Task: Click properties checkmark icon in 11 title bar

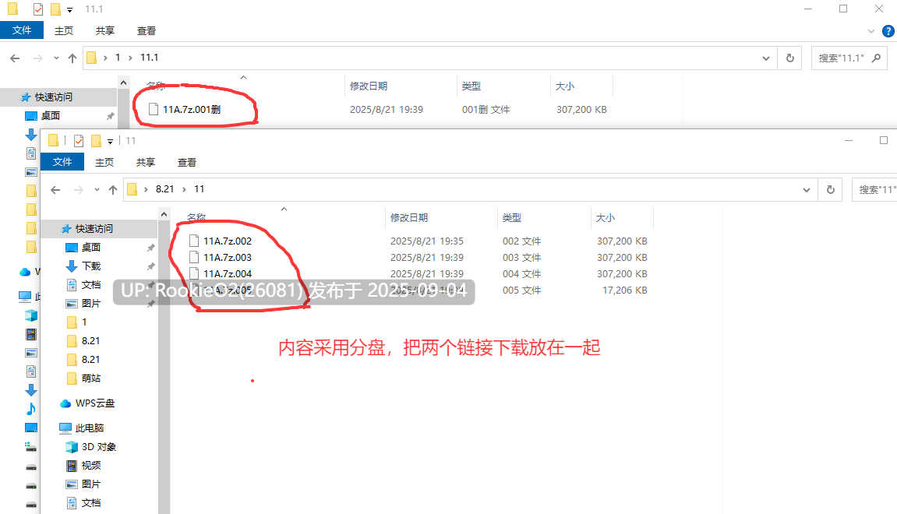Action: 79,141
